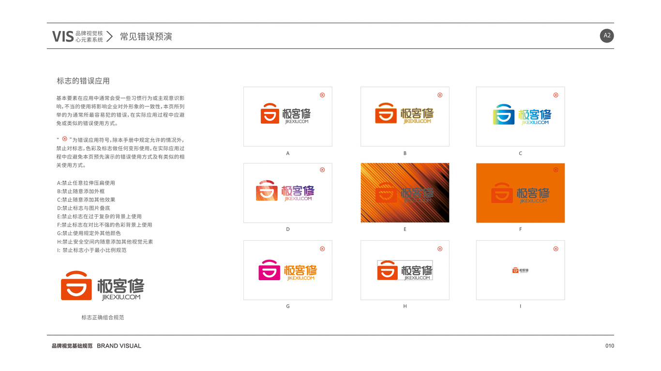Click the red error mark in card B
This screenshot has height=371, width=661.
pyautogui.click(x=440, y=95)
